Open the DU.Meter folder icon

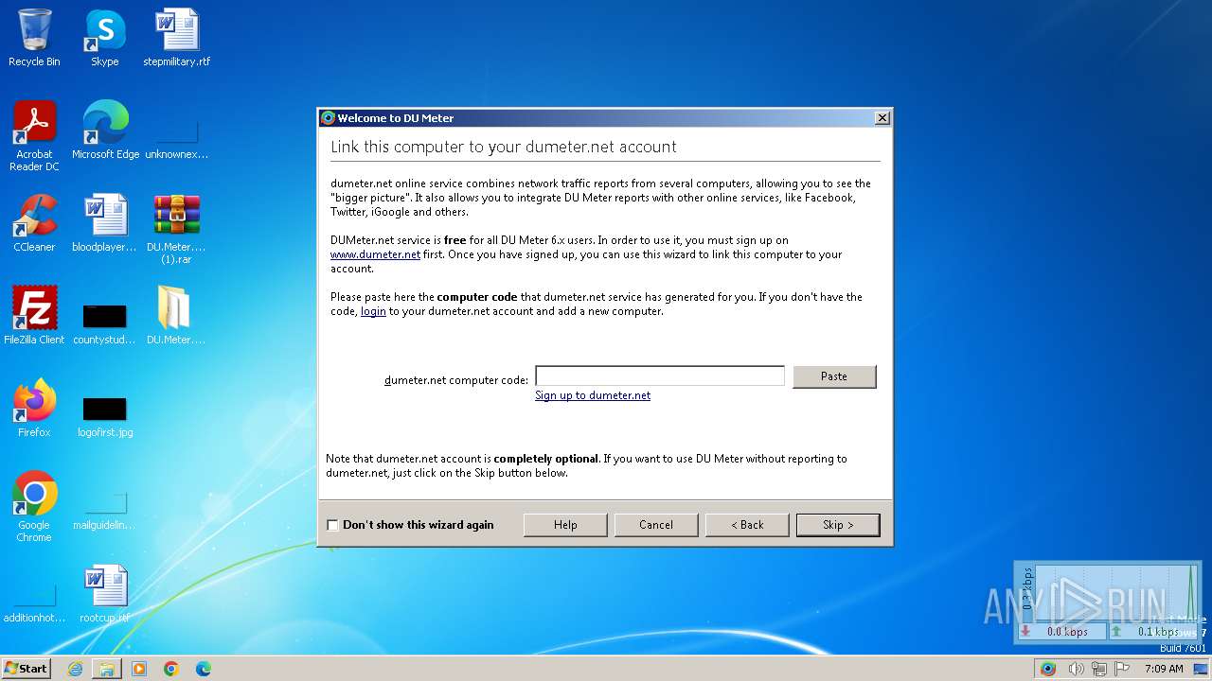(x=176, y=316)
